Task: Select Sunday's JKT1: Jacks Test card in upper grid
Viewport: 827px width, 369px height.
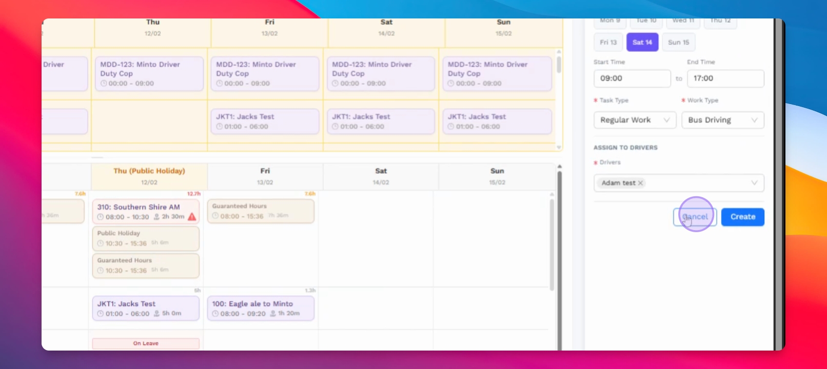Action: click(x=497, y=121)
